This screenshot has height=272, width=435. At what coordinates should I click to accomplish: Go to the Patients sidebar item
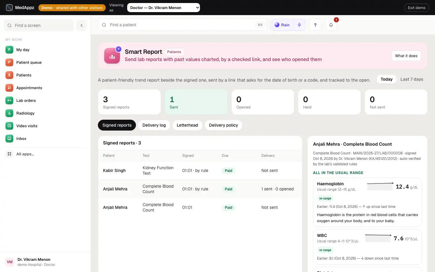click(45, 75)
